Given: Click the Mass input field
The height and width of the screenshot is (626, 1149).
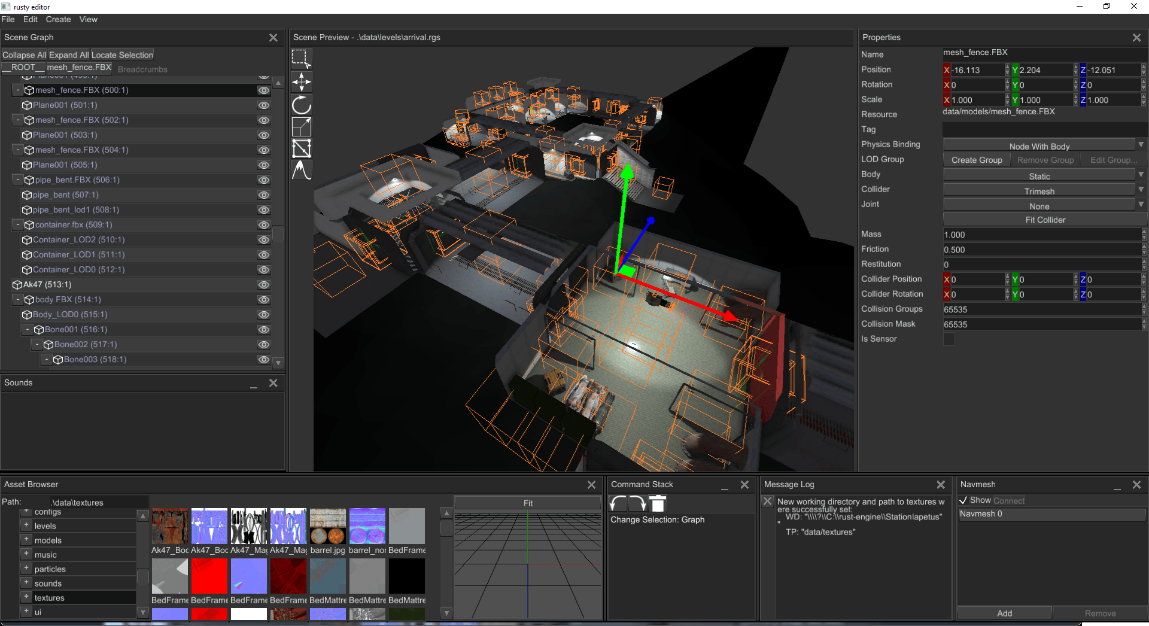Looking at the screenshot, I should coord(1041,235).
